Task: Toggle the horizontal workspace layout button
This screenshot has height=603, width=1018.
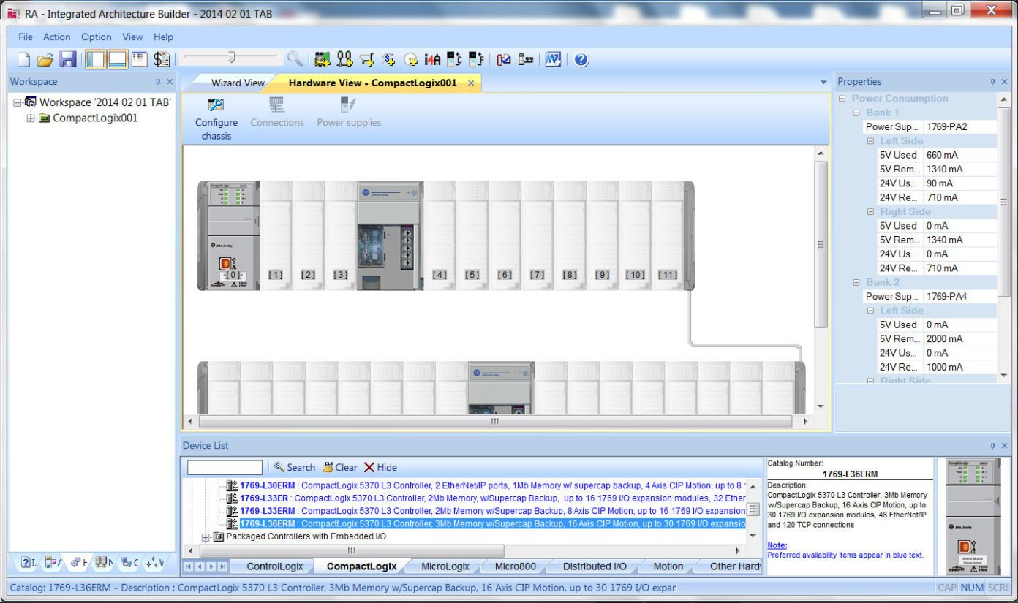Action: click(x=118, y=59)
